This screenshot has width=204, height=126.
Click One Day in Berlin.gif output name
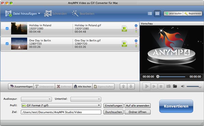click(88, 40)
